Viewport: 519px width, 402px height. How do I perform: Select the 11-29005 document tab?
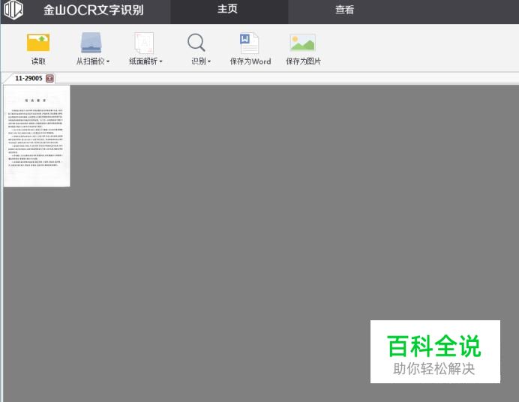pos(28,79)
